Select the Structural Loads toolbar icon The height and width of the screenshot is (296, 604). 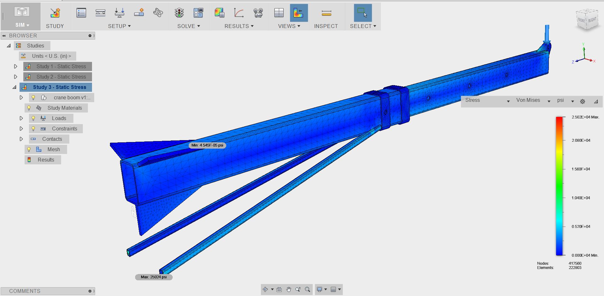coord(120,13)
